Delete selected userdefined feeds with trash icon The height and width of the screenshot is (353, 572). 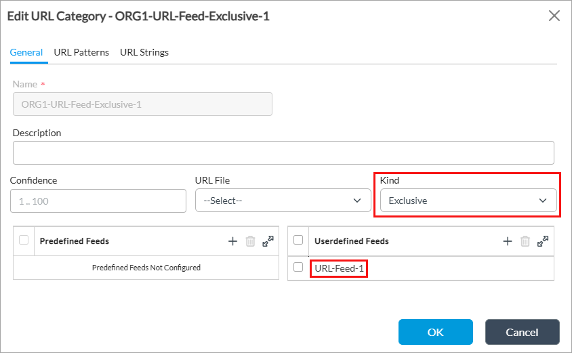coord(525,241)
